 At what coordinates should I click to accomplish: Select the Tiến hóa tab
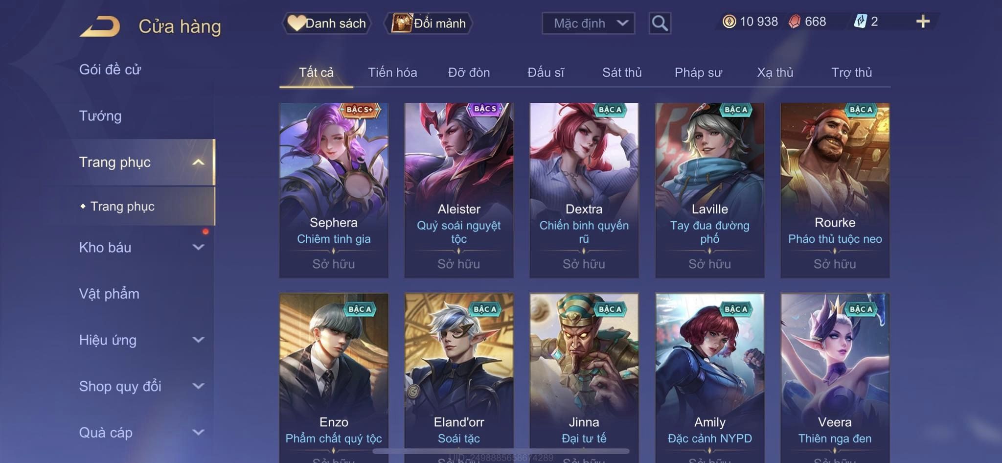(x=392, y=72)
